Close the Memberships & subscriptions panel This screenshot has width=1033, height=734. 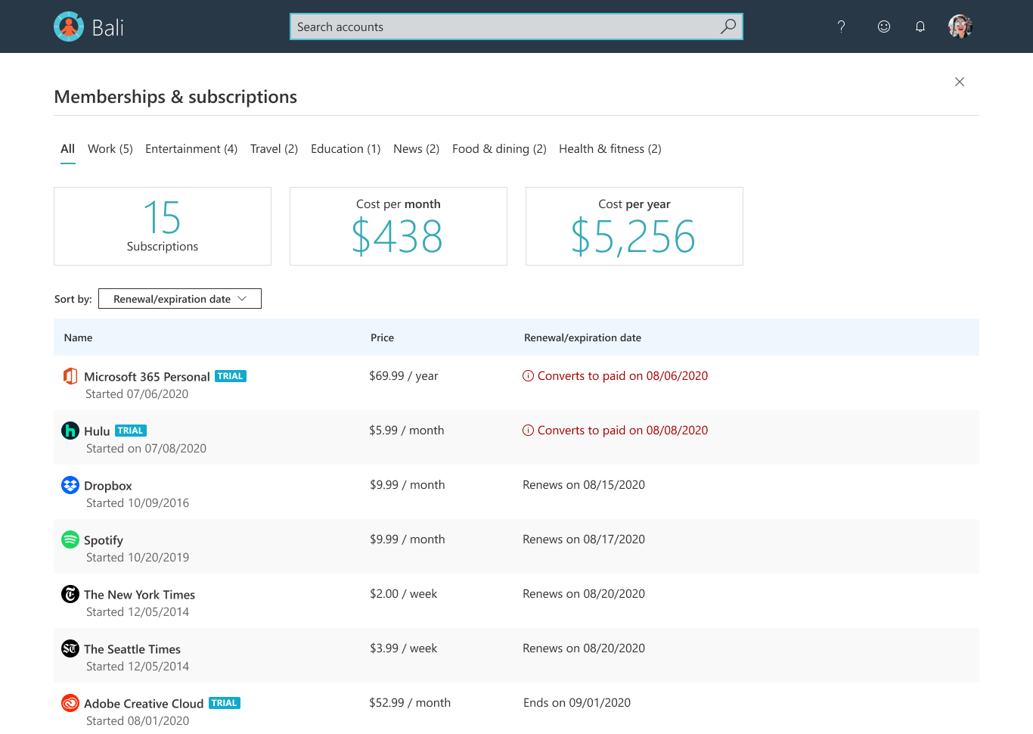960,82
